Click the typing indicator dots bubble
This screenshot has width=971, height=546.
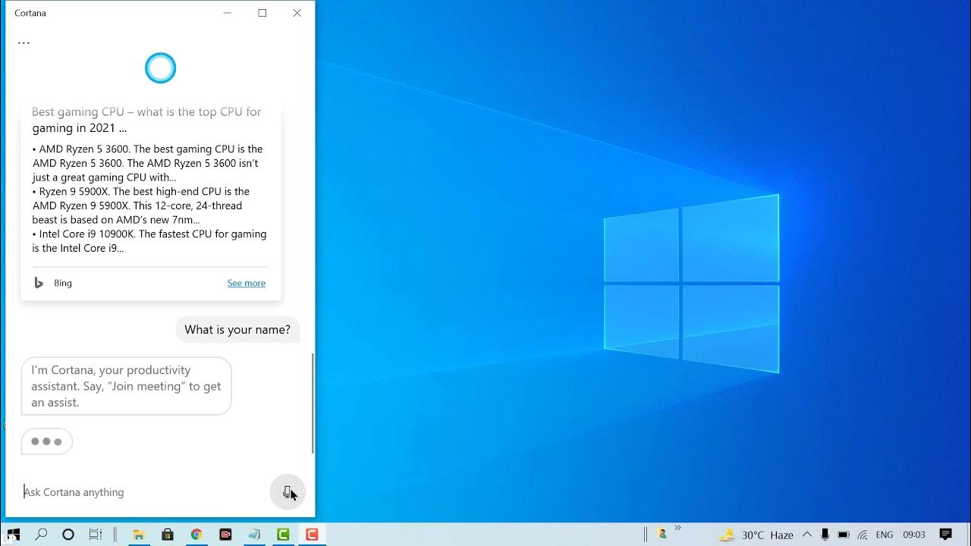tap(47, 441)
